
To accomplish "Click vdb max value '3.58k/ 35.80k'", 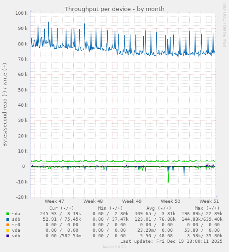I will coord(205,235).
